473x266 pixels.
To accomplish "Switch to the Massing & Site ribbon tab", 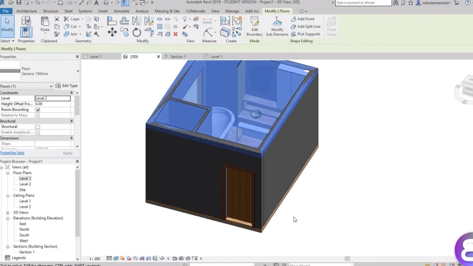I will pyautogui.click(x=167, y=11).
